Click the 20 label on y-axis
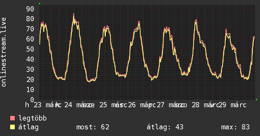Image resolution: width=260 pixels, height=136 pixels. point(30,79)
